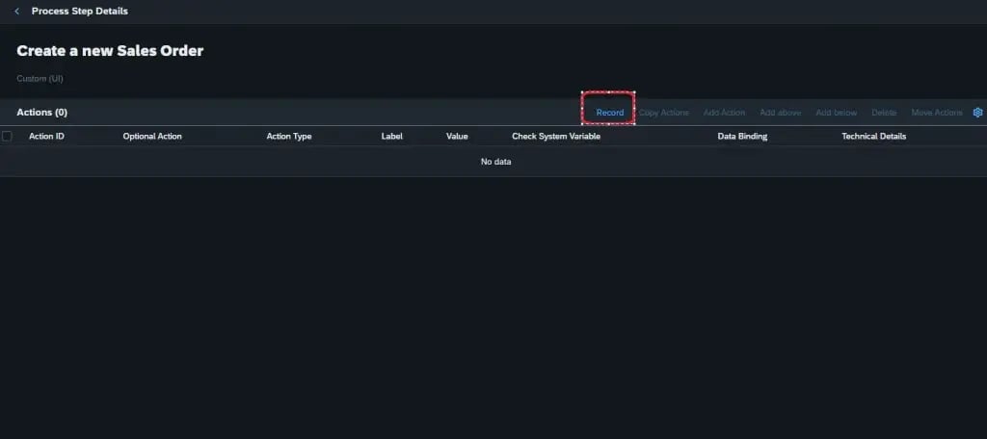987x439 pixels.
Task: Click the Create a new Sales Order heading
Action: 110,51
